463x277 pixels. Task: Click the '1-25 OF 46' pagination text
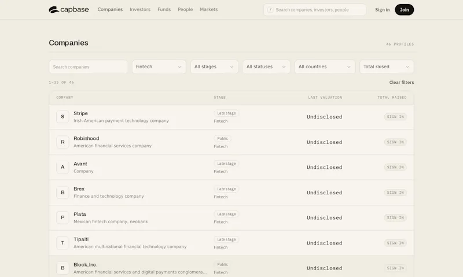(x=61, y=83)
